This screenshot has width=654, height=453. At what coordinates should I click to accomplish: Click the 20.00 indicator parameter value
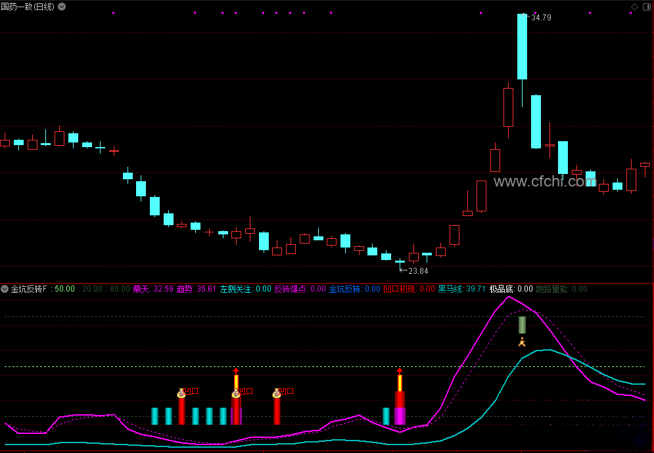tap(92, 289)
